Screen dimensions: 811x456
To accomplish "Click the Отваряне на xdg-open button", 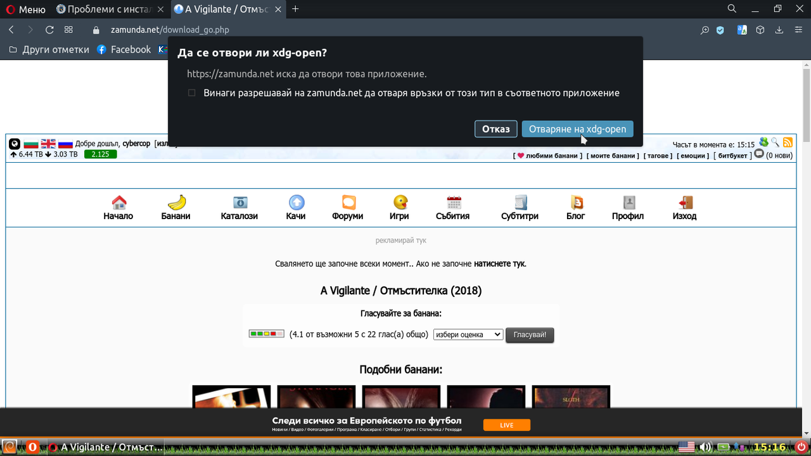I will pyautogui.click(x=577, y=129).
